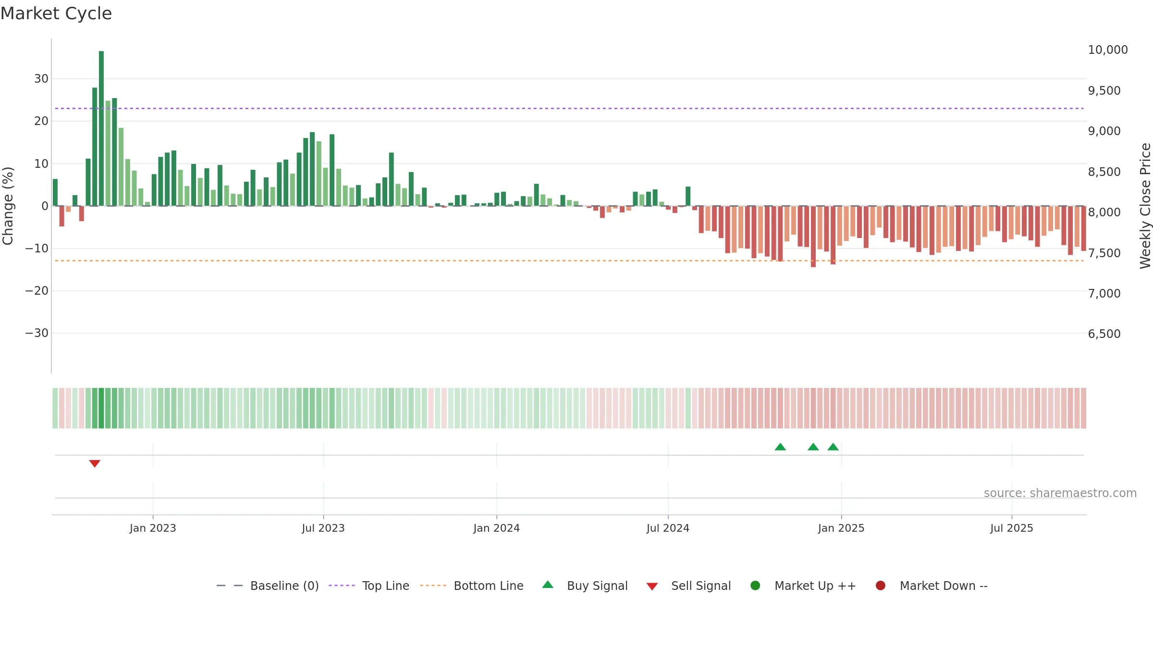Select the buy signal marker nearest Jan 2025
1153x649 pixels.
tap(833, 447)
